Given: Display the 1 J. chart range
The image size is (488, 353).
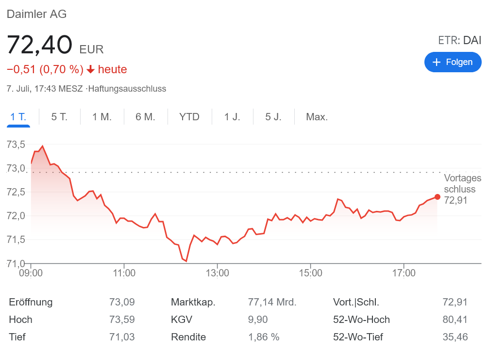Looking at the screenshot, I should click(x=232, y=117).
